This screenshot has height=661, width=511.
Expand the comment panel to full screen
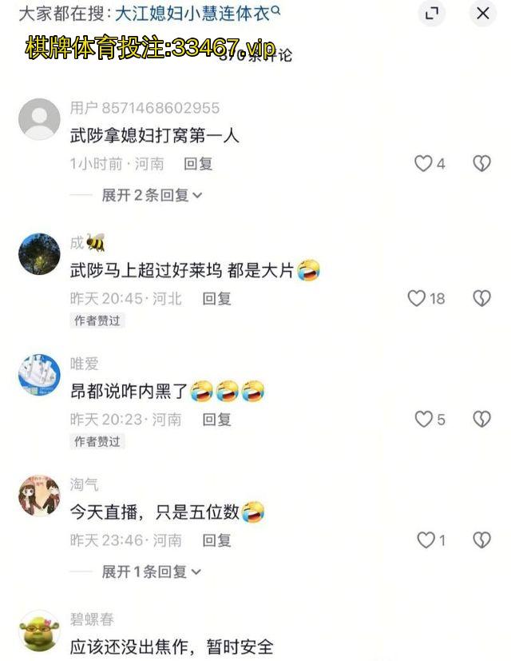pos(431,14)
